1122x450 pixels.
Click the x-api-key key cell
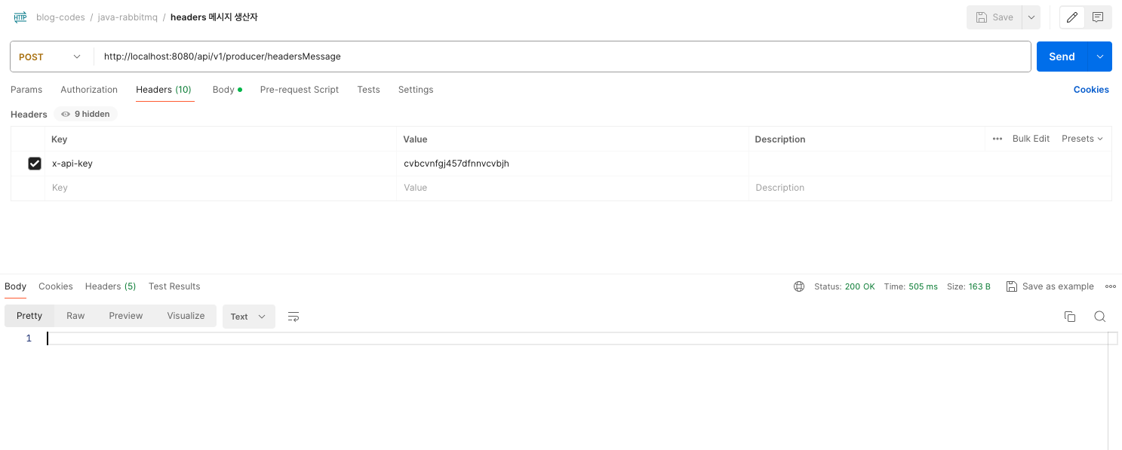point(221,164)
